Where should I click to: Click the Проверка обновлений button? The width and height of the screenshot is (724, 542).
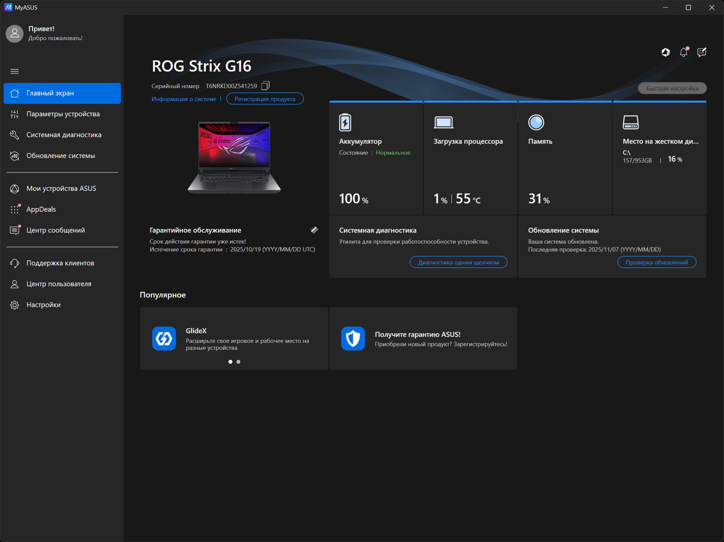coord(656,262)
